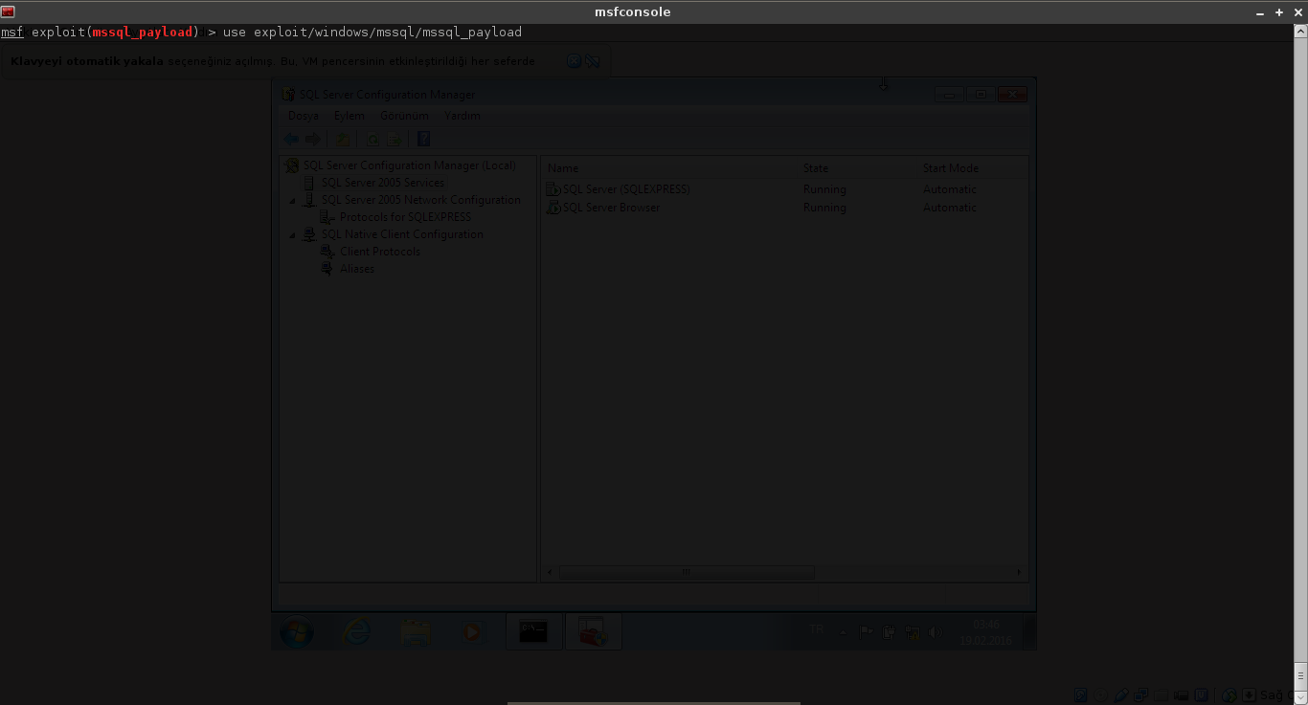Open the Dosya menu
Screen dimensions: 1308x705
pos(303,116)
